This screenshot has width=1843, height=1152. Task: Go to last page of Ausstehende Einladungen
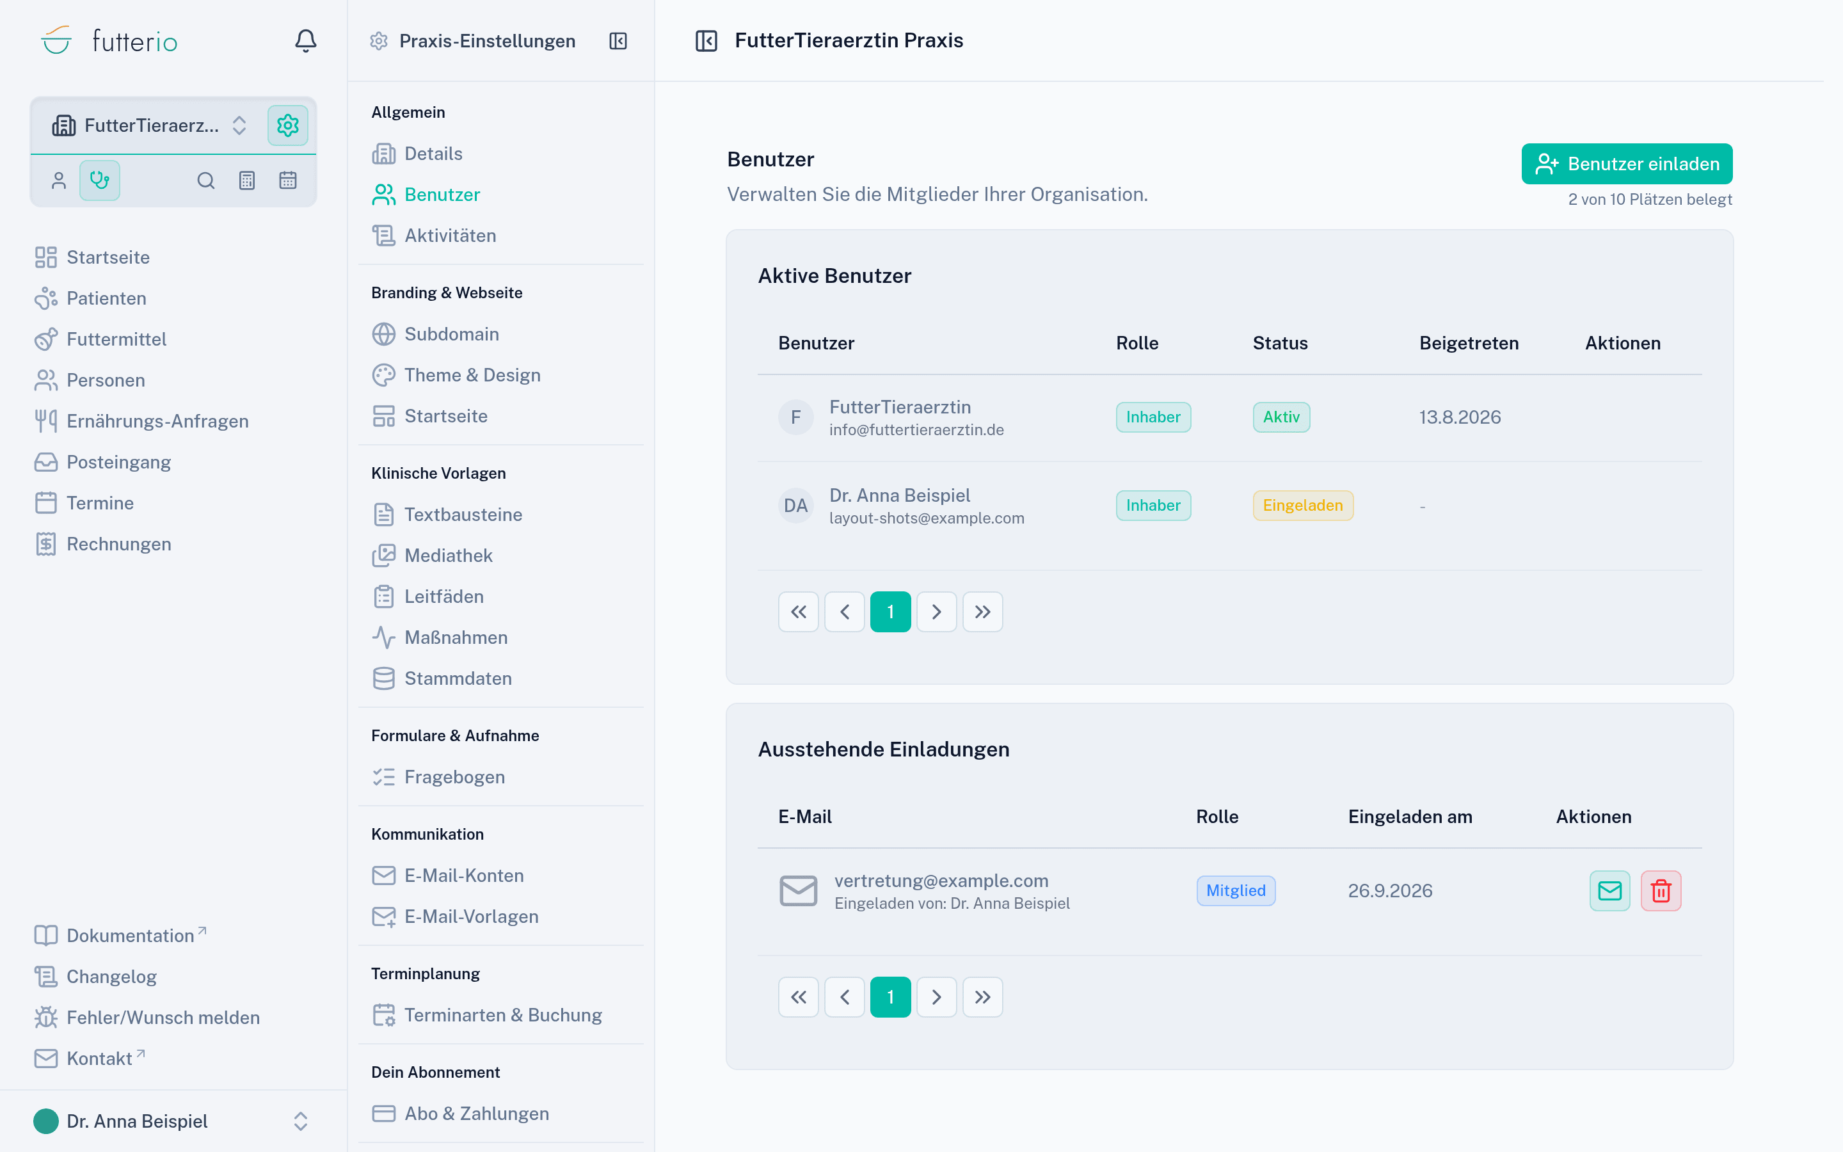tap(982, 996)
